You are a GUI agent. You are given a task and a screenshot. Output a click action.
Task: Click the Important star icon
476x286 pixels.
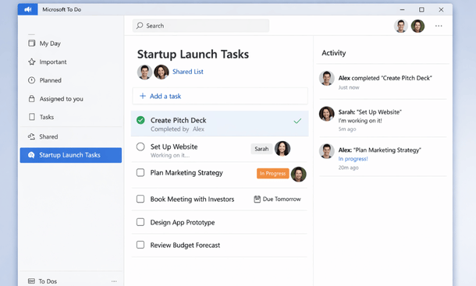pos(31,62)
